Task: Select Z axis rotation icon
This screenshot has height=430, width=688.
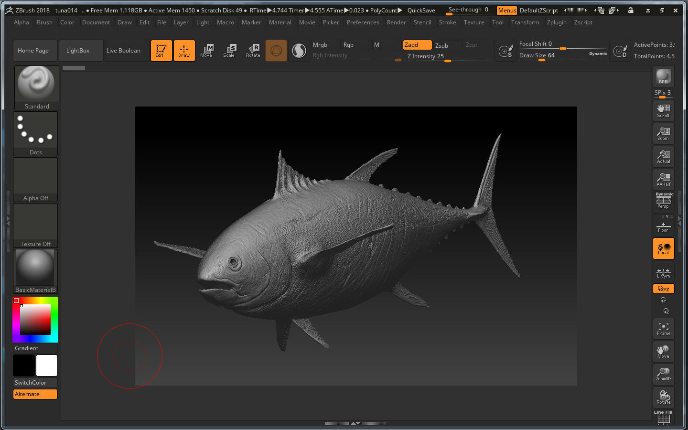Action: (x=666, y=311)
